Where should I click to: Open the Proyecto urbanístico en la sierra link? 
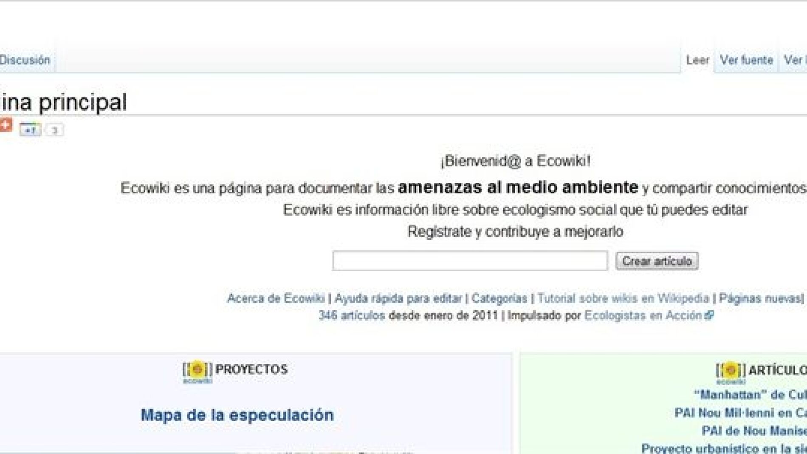click(x=724, y=448)
